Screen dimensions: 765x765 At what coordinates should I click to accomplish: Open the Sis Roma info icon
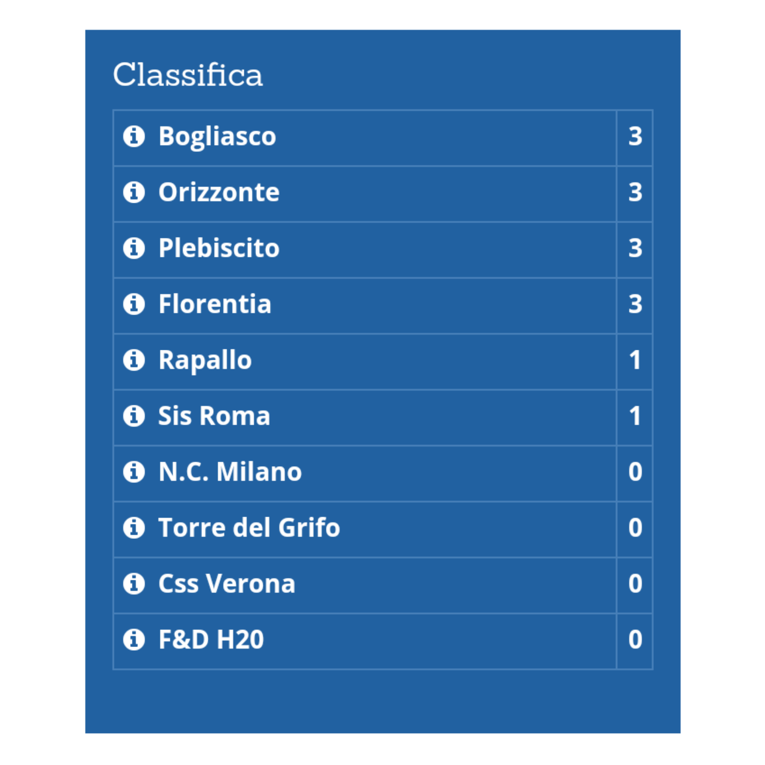click(133, 416)
